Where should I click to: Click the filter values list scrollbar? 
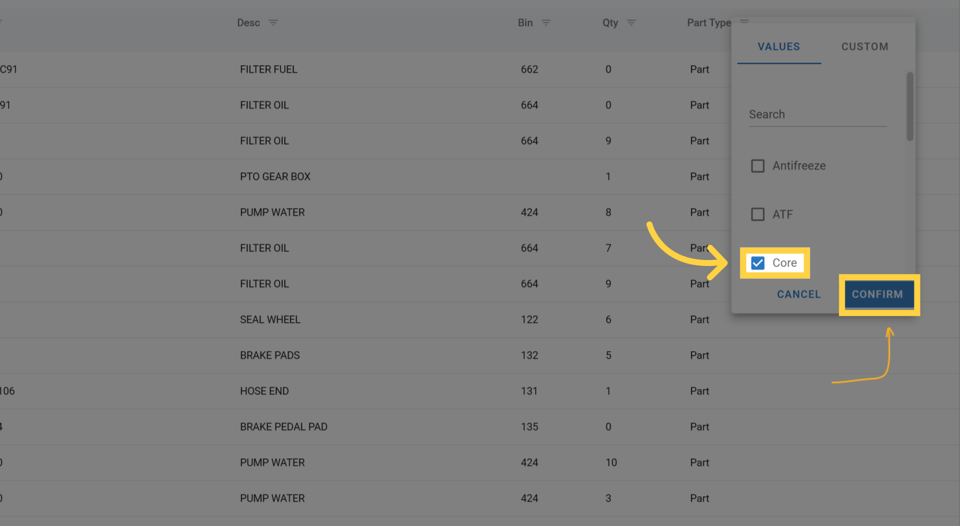[x=909, y=107]
